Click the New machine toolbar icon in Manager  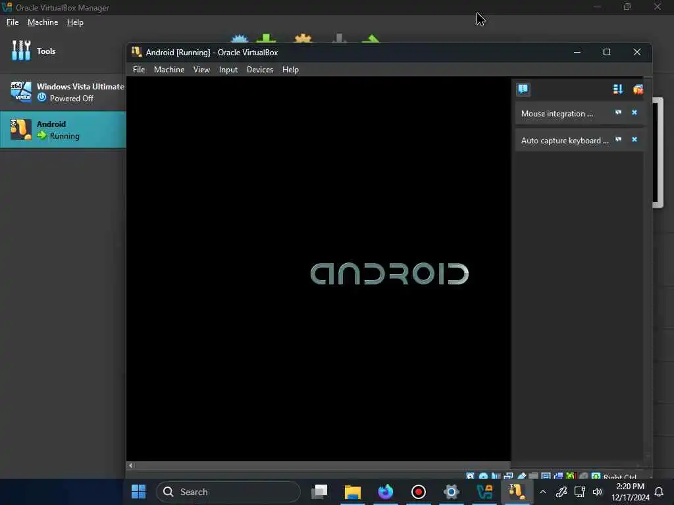tap(240, 39)
